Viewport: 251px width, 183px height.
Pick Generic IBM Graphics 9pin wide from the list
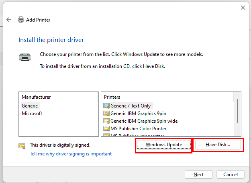point(144,121)
